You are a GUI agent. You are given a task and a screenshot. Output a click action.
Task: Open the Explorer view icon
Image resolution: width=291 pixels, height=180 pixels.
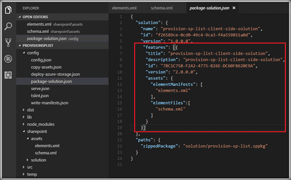8,10
